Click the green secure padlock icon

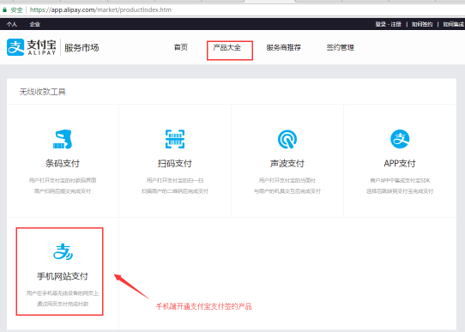4,9
